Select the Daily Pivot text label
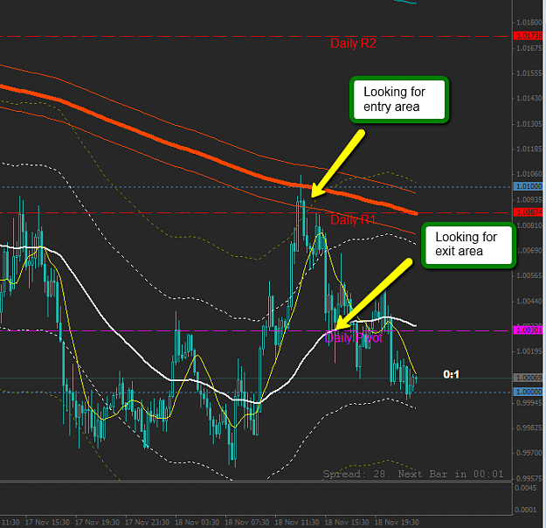This screenshot has height=528, width=546. pyautogui.click(x=354, y=337)
